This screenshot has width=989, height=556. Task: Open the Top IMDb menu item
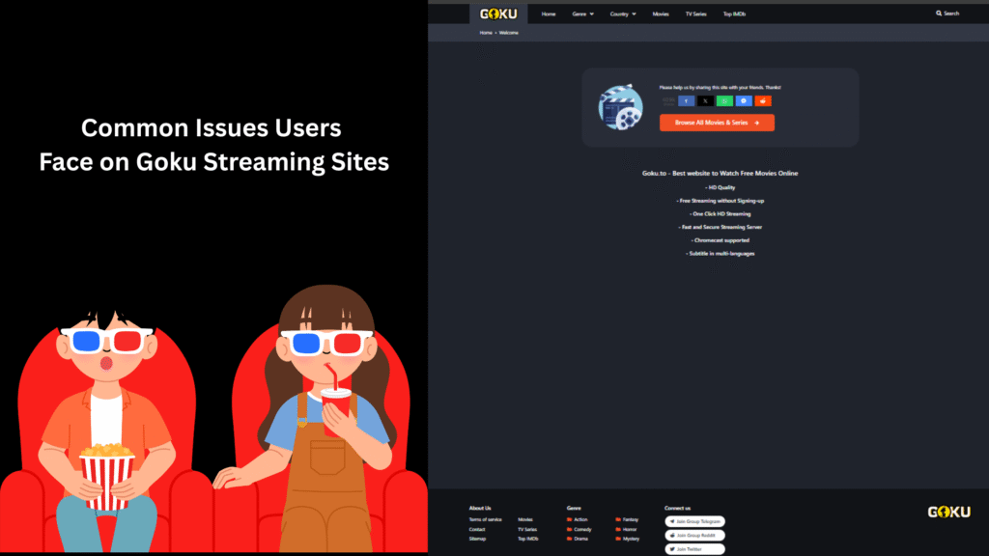(x=734, y=14)
